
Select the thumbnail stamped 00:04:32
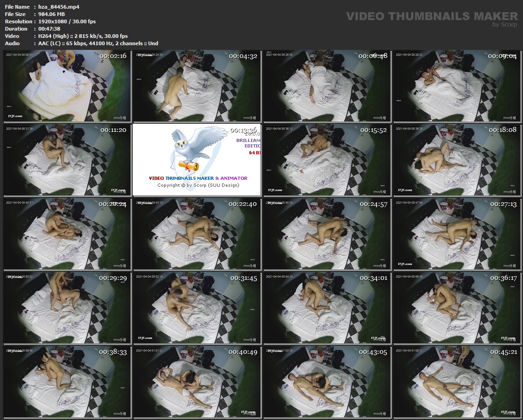click(x=197, y=86)
